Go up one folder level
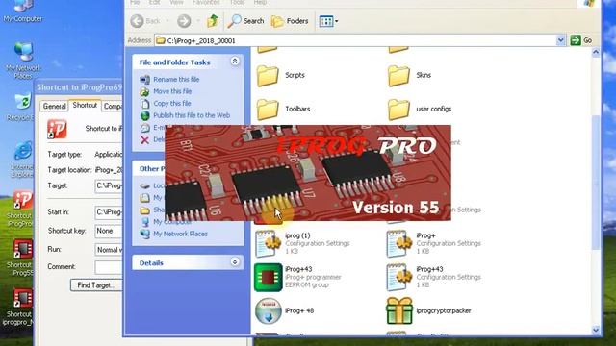The width and height of the screenshot is (616, 346). pos(213,21)
